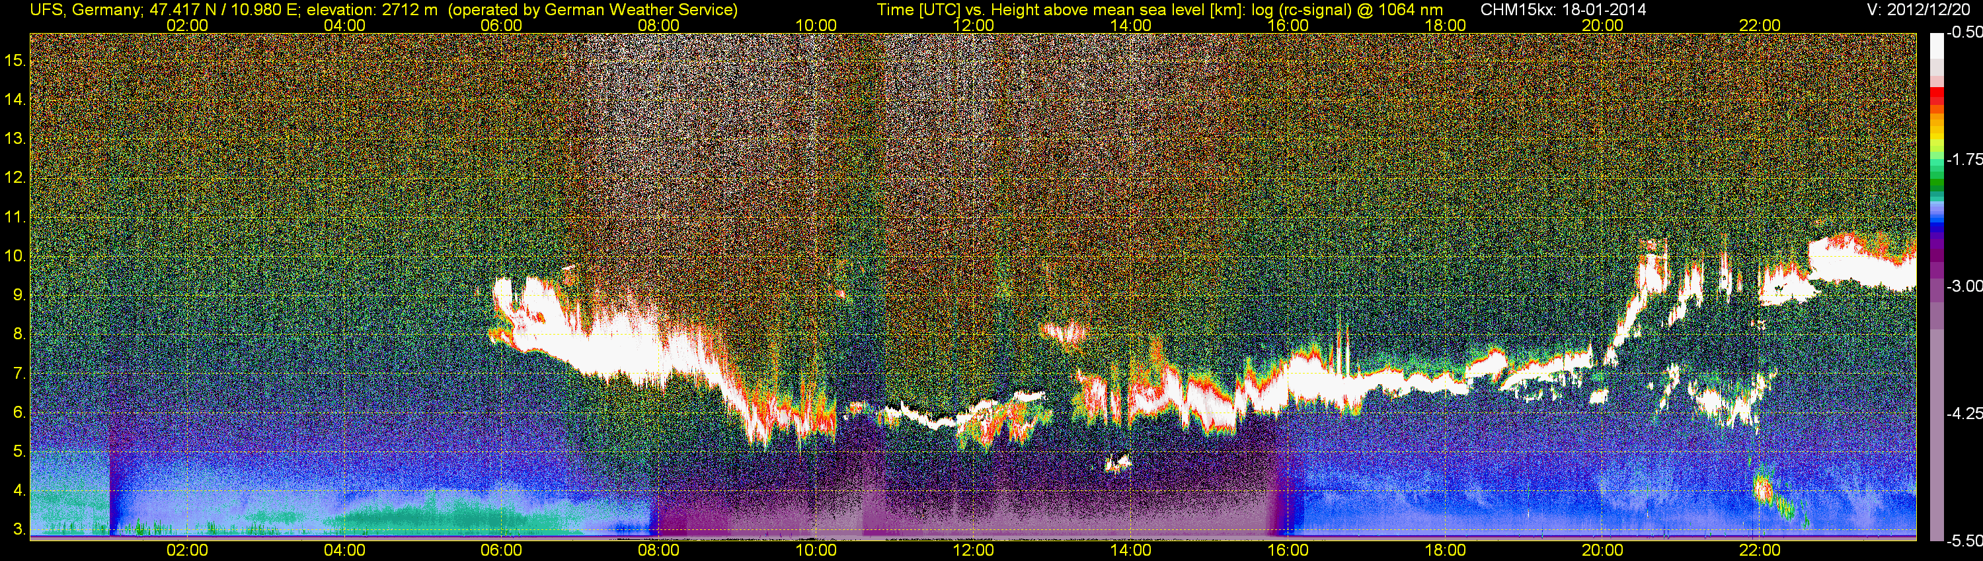This screenshot has height=561, width=1983.
Task: Click the '7.' height axis label
Action: coord(20,374)
